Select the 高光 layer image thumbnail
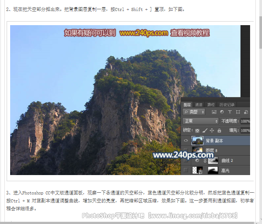262x224 pixels. click(197, 170)
